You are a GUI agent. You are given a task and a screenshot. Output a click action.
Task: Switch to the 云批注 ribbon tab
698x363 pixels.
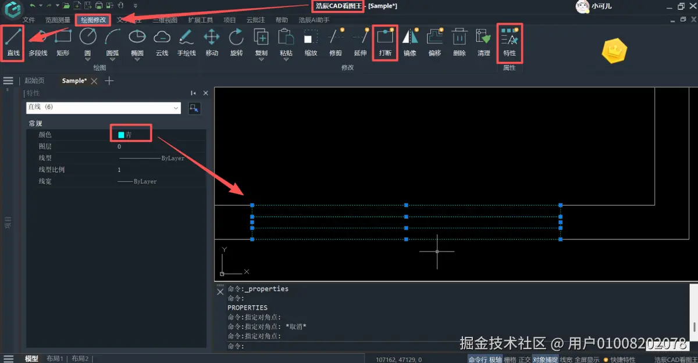click(255, 20)
